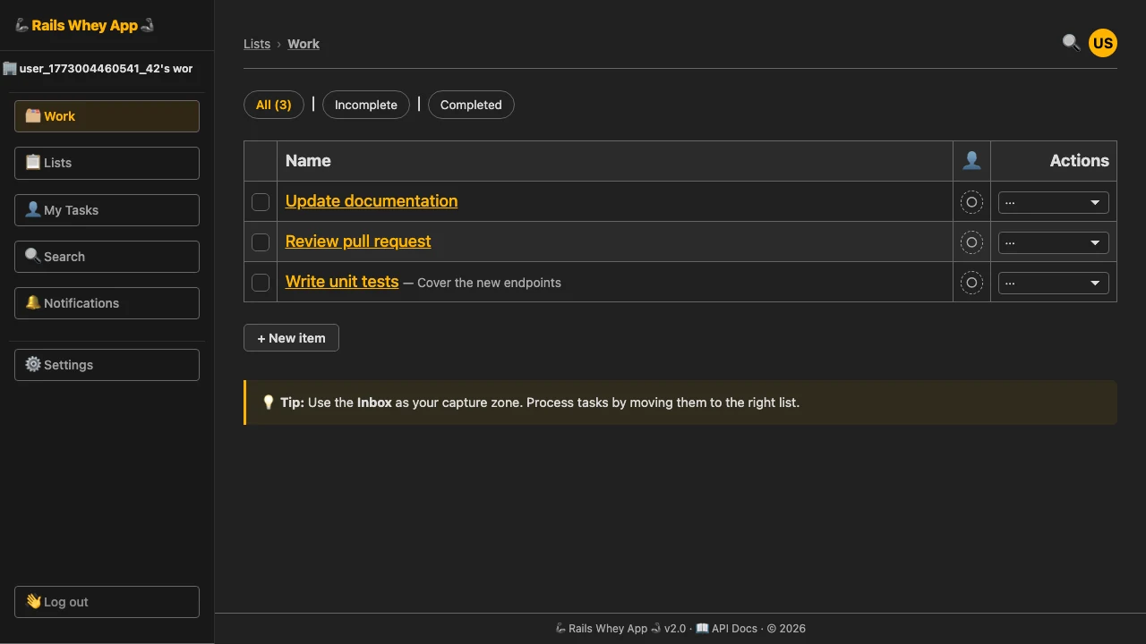
Task: Tick the Review pull request checkbox
Action: pos(261,242)
